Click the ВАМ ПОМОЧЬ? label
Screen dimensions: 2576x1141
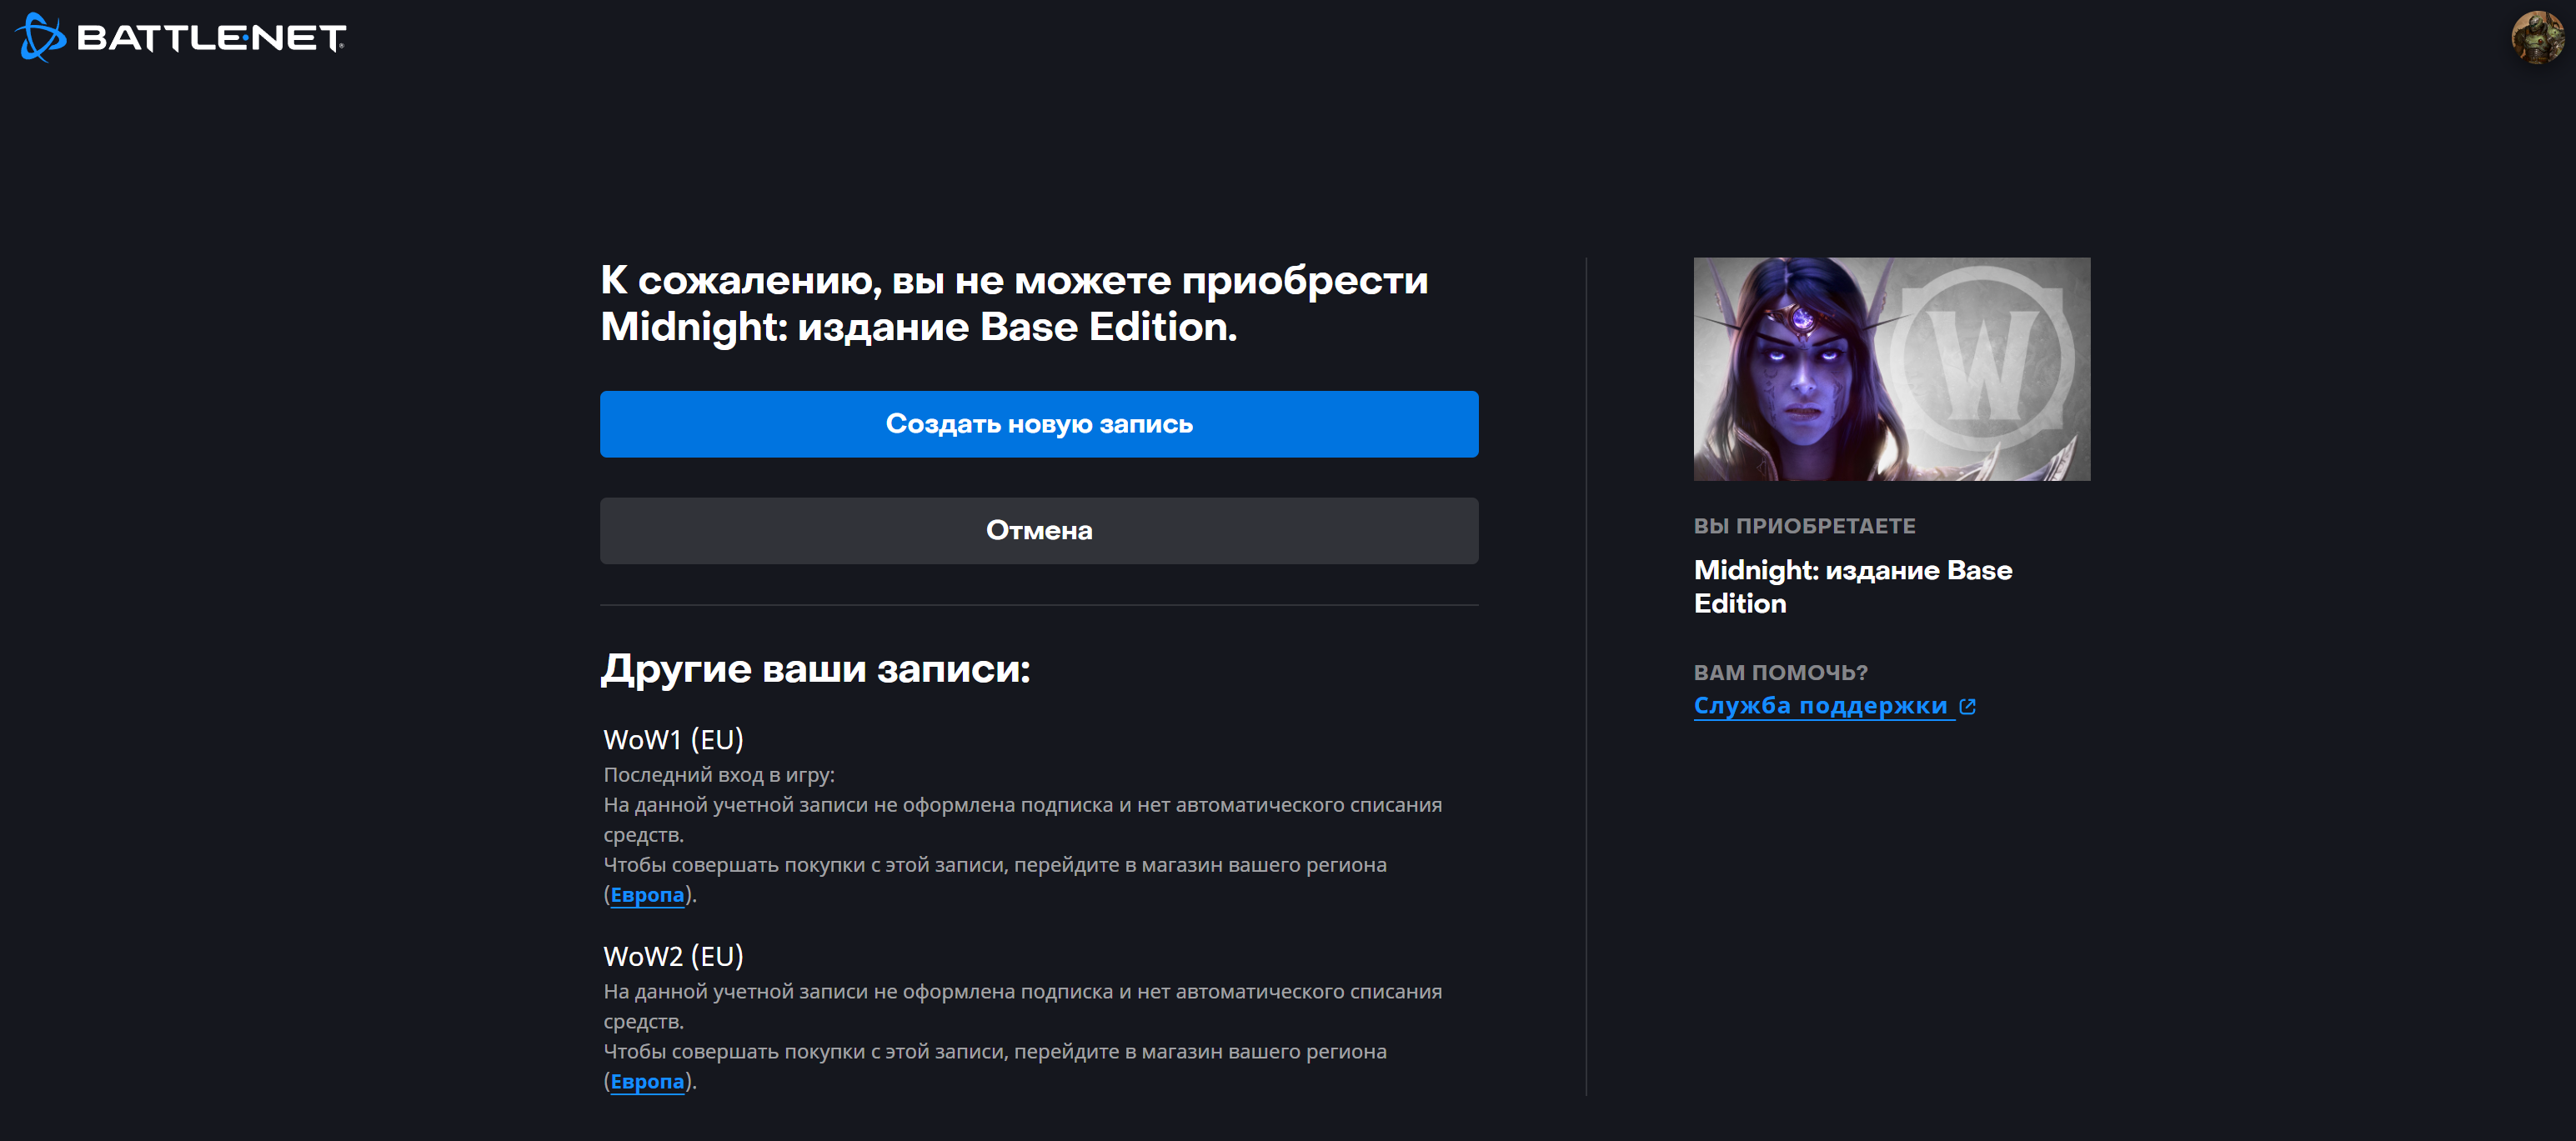[x=1780, y=673]
